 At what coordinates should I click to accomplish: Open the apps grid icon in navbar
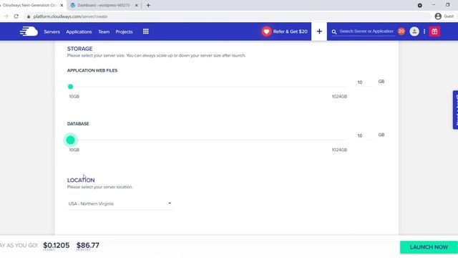coord(146,32)
